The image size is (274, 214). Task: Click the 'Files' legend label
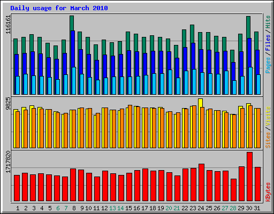[268, 43]
